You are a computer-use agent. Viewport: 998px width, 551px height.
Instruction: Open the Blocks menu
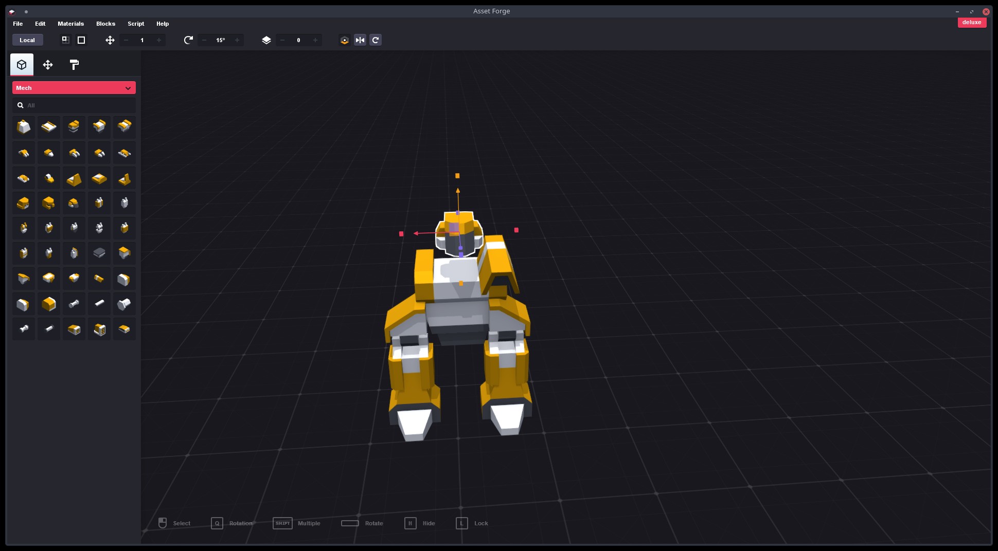(x=105, y=24)
